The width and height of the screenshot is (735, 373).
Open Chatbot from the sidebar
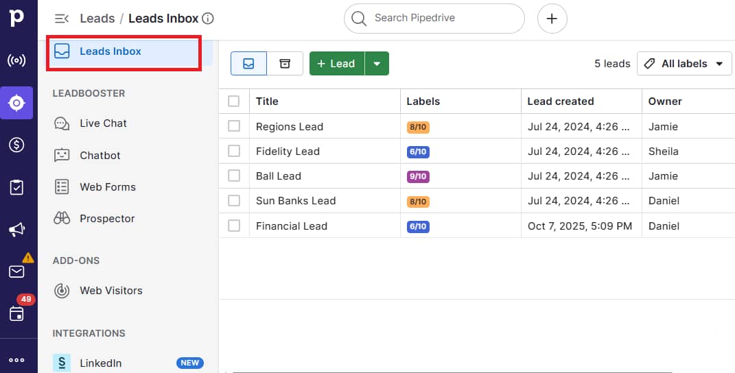(100, 156)
